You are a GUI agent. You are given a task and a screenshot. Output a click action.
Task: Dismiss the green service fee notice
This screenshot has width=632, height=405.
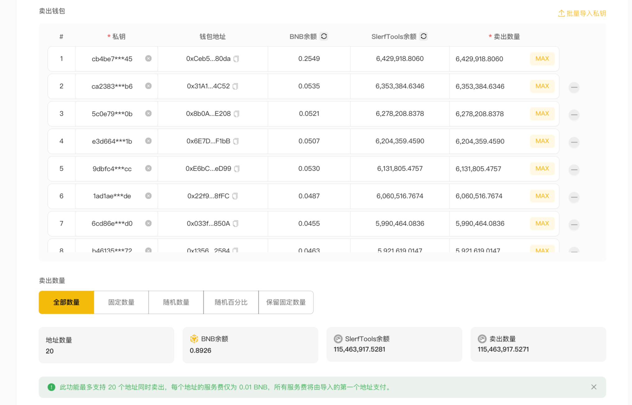(x=593, y=387)
